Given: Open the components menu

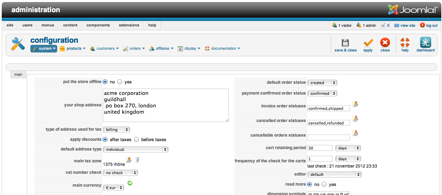Looking at the screenshot, I should (x=98, y=25).
